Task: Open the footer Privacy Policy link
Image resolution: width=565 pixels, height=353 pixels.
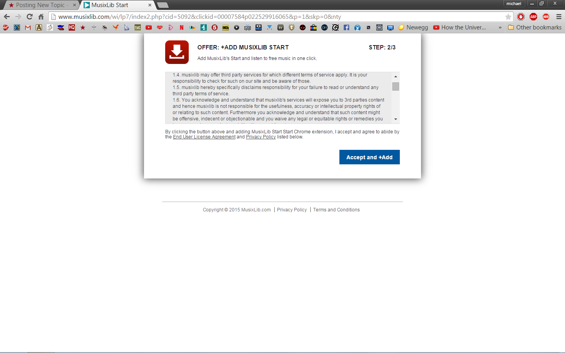Action: point(292,210)
